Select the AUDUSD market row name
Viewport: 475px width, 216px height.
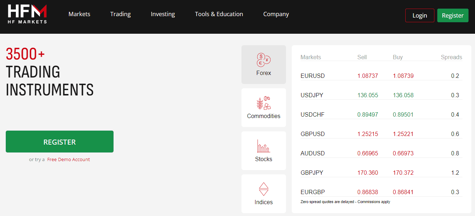click(x=313, y=154)
